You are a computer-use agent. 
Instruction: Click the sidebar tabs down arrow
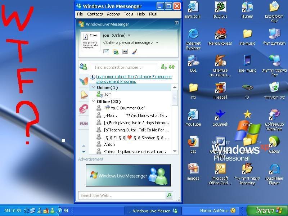click(84, 152)
